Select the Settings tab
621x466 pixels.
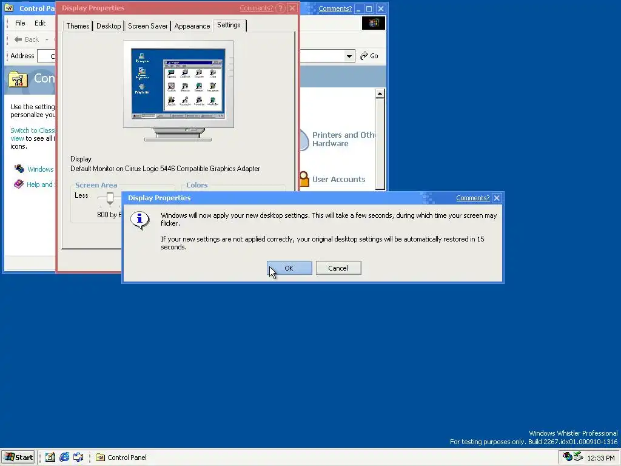point(229,25)
